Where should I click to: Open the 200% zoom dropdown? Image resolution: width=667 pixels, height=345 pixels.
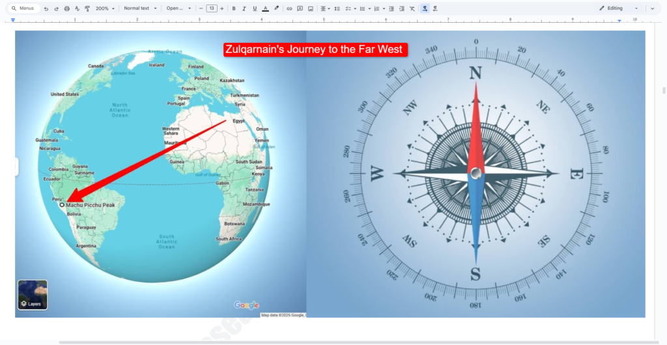105,8
